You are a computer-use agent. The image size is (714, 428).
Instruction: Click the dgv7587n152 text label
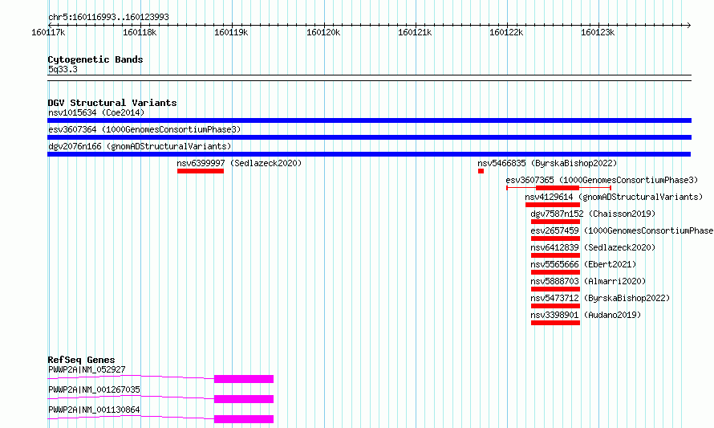[557, 214]
